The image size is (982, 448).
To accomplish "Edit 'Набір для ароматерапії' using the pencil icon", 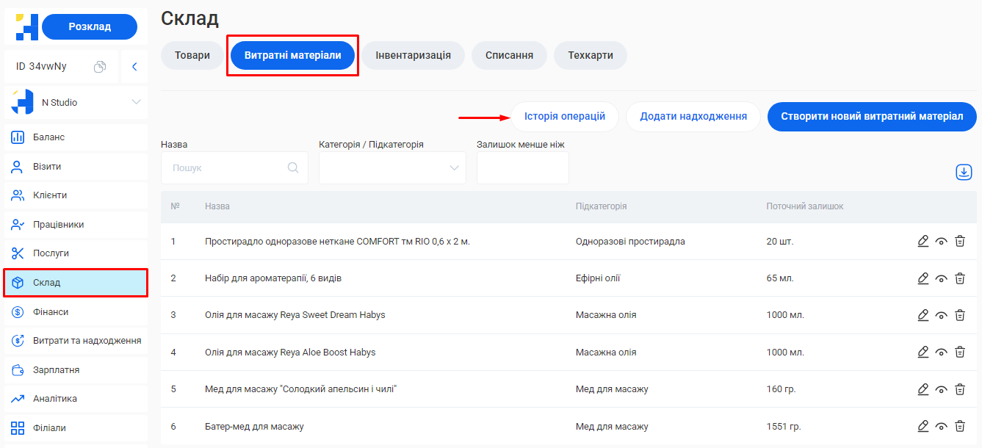I will (923, 278).
